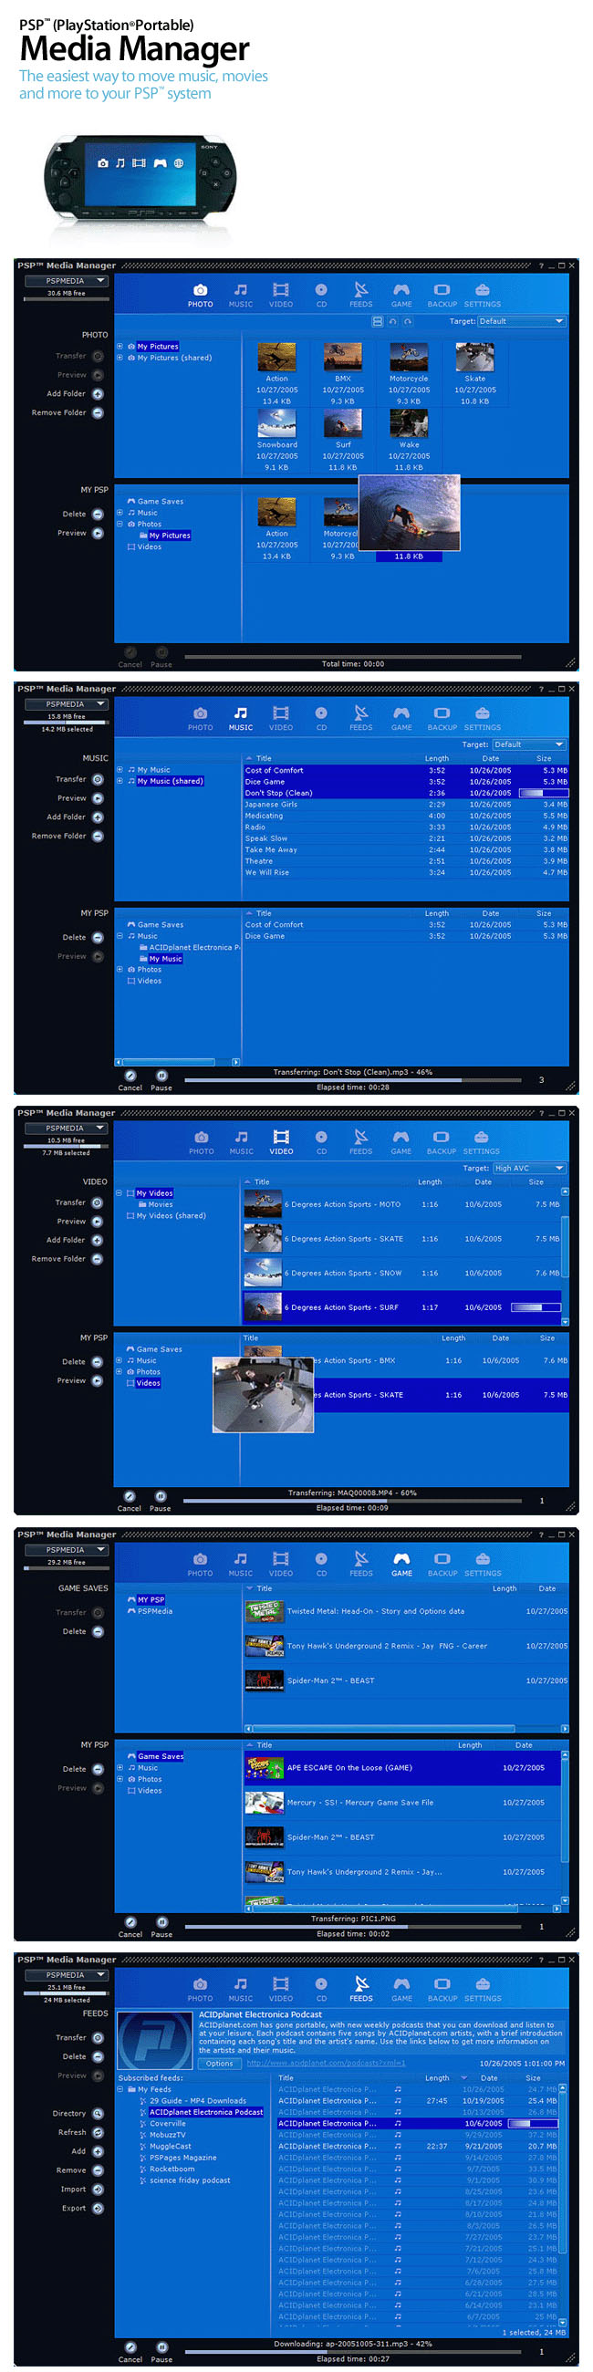
Task: Click the PHOTO camera icon in the Feeds window
Action: (201, 1983)
